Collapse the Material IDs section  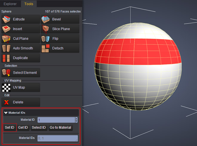pos(6,113)
